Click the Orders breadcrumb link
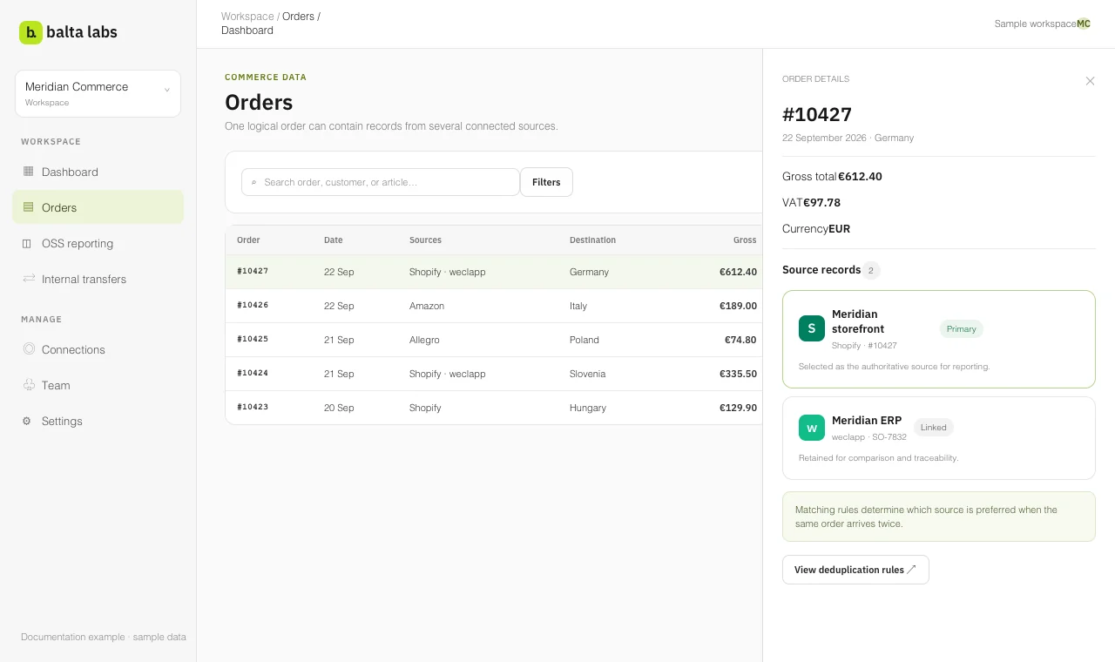Screen dimensions: 1115x662 pyautogui.click(x=298, y=17)
